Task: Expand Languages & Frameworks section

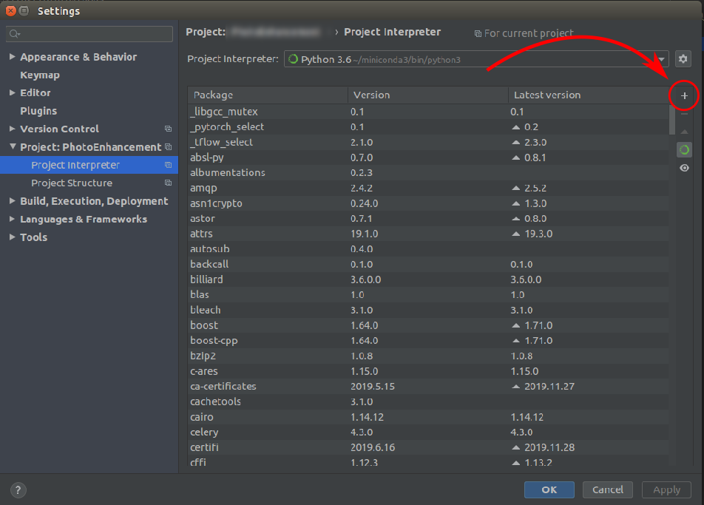Action: (x=12, y=219)
